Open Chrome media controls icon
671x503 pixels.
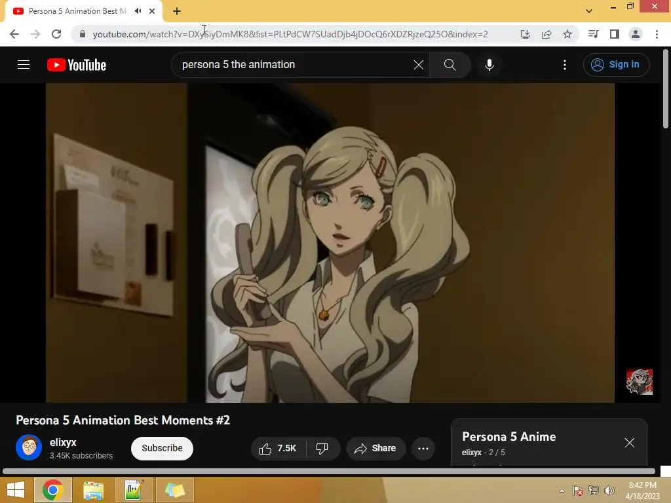point(593,34)
